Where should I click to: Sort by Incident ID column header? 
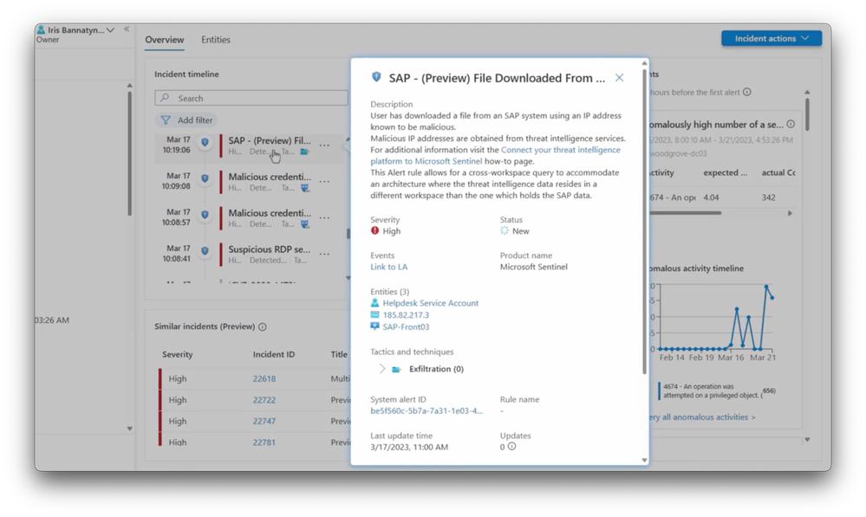point(273,355)
